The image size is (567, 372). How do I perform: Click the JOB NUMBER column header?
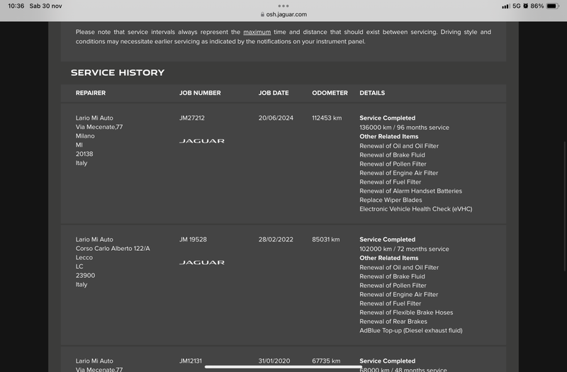[200, 93]
